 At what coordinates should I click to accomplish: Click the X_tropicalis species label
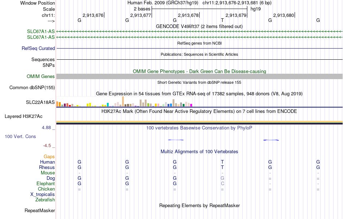[x=43, y=195]
